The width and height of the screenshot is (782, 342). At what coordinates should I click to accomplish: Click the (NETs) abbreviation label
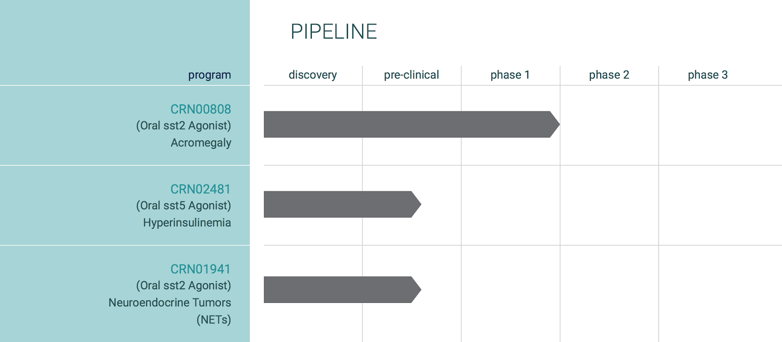(214, 320)
